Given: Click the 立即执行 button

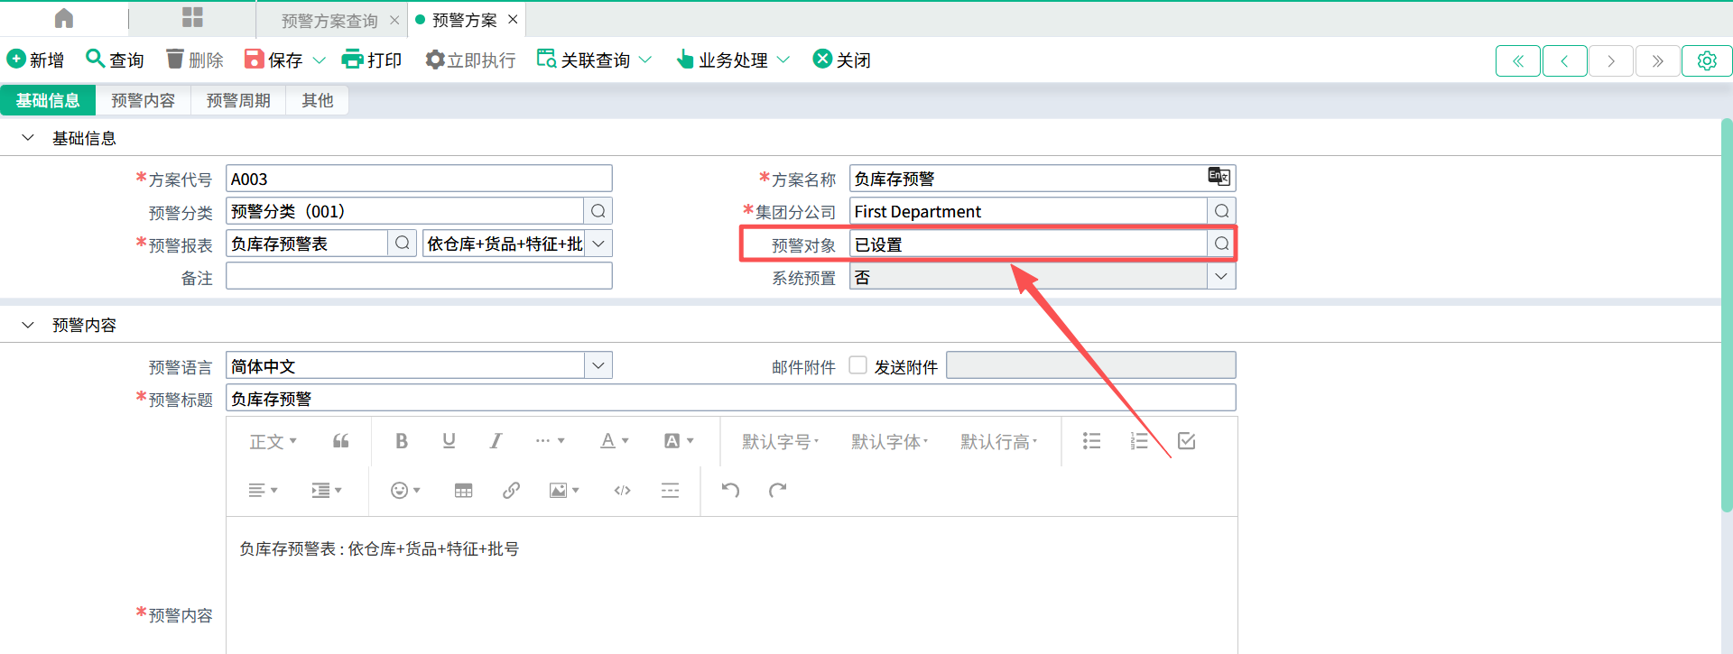Looking at the screenshot, I should (470, 60).
